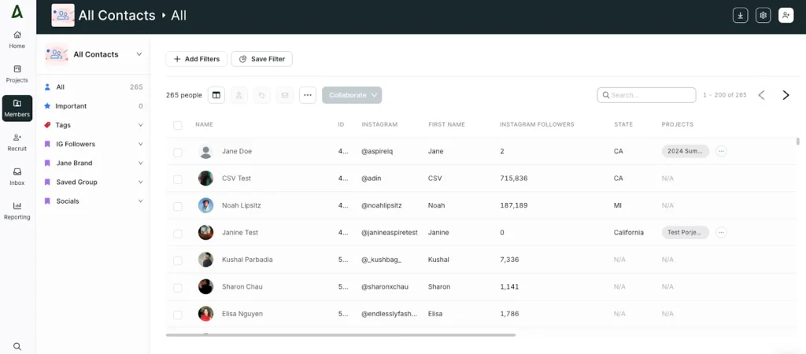Screen dimensions: 806x354
Task: Open the Recruit sidebar section
Action: click(17, 142)
